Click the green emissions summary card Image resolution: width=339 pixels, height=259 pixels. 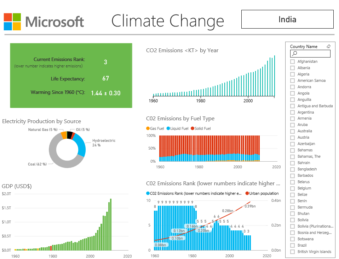(71, 76)
